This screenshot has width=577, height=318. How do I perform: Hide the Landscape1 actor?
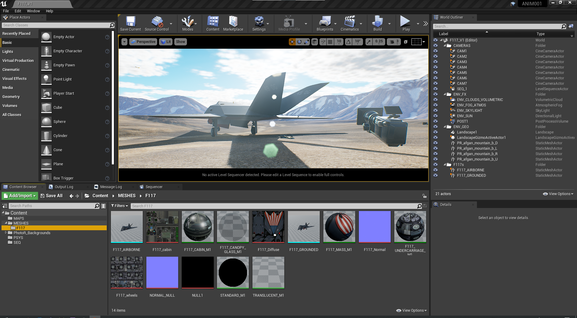[435, 132]
